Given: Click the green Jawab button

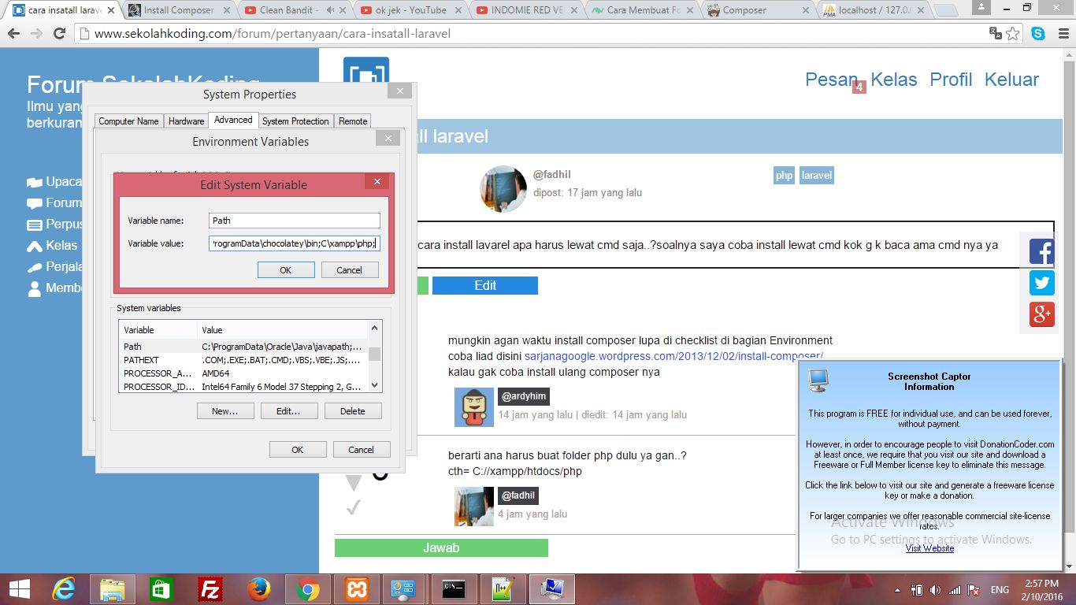Looking at the screenshot, I should click(441, 547).
